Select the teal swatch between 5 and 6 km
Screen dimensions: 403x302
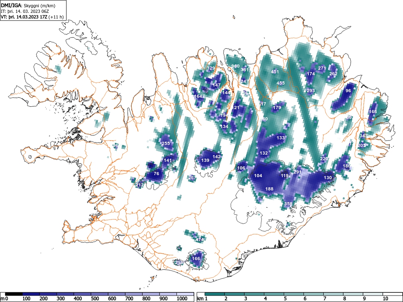pos(294,294)
